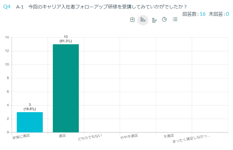The width and height of the screenshot is (233, 150).
Task: Click the Q4 question number label
Action: (7, 7)
